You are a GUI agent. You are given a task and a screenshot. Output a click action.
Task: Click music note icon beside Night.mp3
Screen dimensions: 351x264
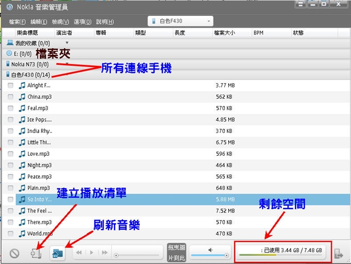[x=22, y=165]
